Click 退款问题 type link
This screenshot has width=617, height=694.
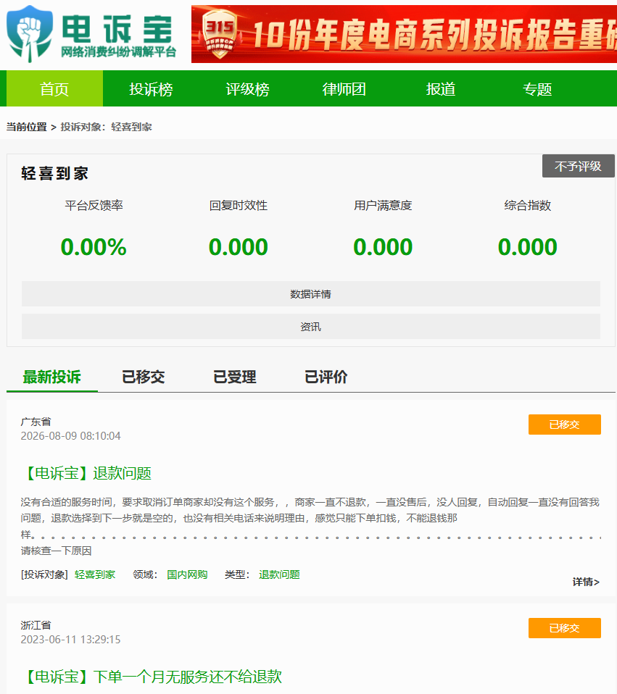[x=279, y=574]
